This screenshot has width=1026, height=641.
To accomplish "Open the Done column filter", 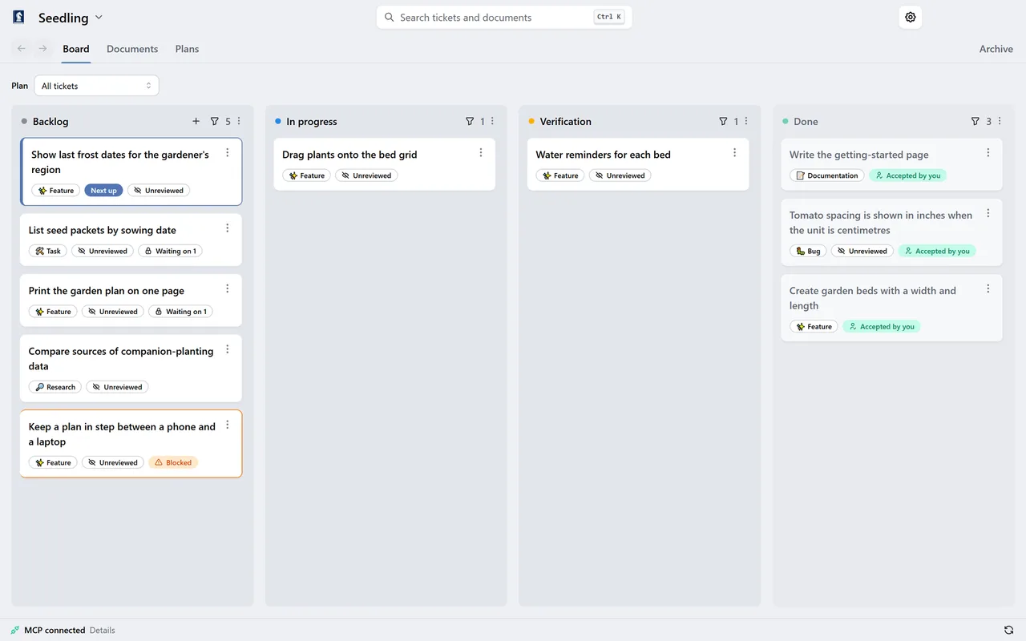I will [975, 122].
